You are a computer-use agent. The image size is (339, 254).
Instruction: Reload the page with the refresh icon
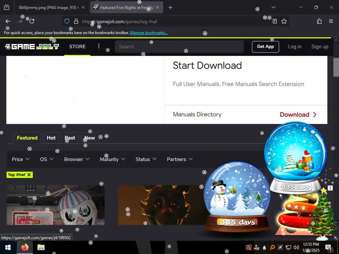(x=32, y=21)
